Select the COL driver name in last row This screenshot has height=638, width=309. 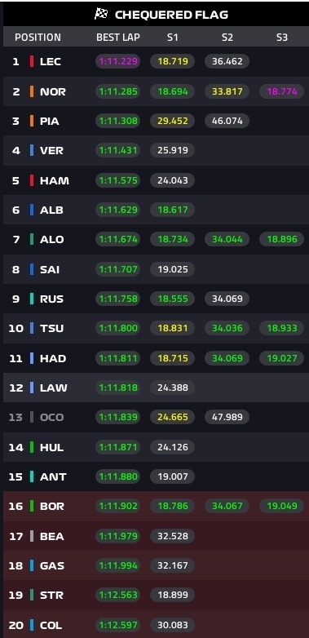coord(51,625)
